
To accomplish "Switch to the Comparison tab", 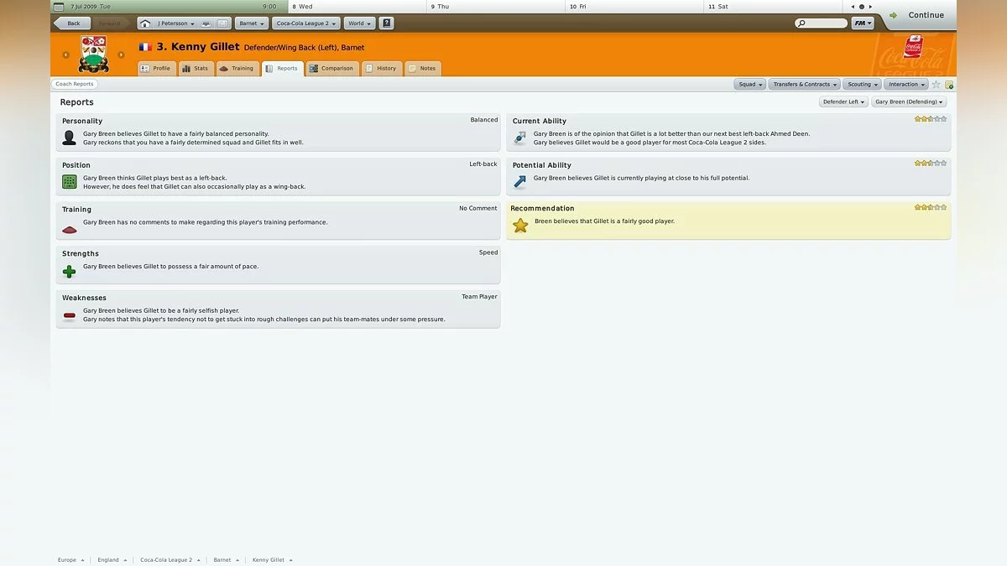I will click(332, 69).
